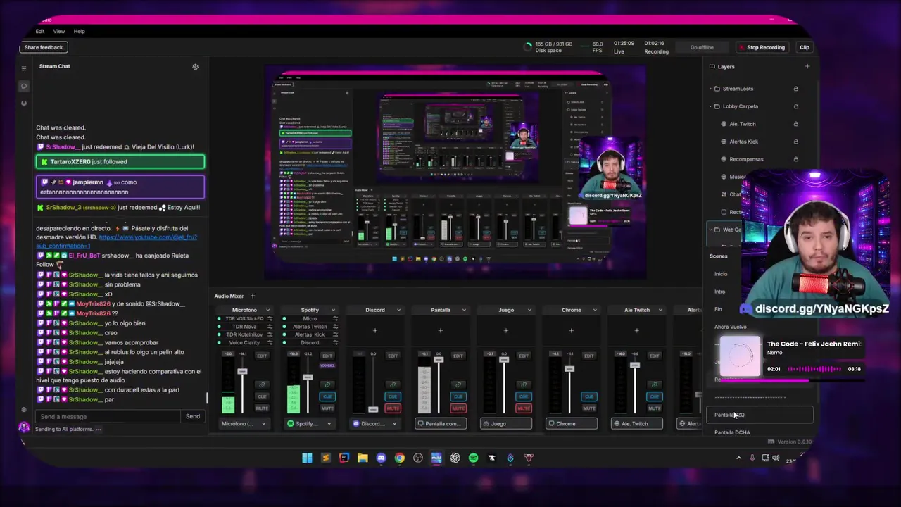Click the Share feedback button
The width and height of the screenshot is (901, 507).
click(43, 47)
